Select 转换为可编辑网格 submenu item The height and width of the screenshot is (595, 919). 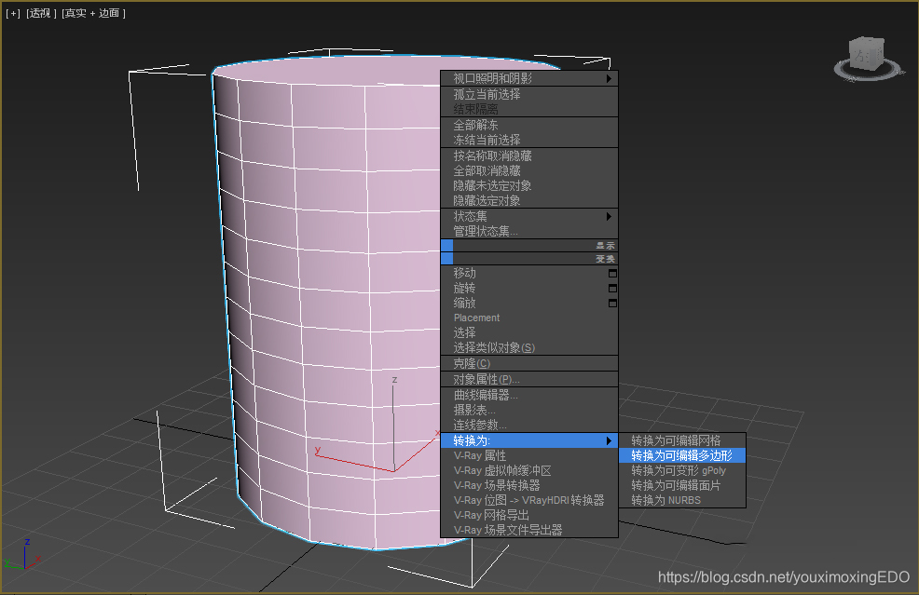682,440
